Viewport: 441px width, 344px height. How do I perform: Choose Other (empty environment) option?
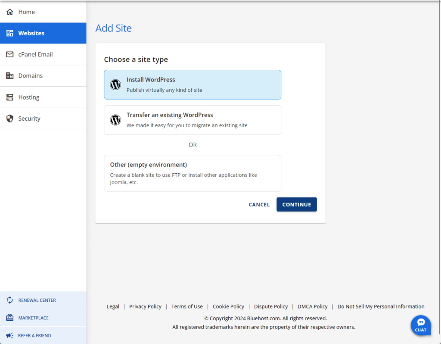pos(193,173)
